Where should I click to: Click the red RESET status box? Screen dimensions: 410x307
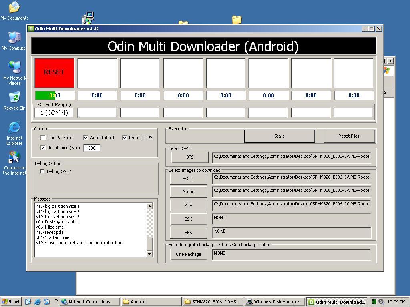pyautogui.click(x=54, y=73)
